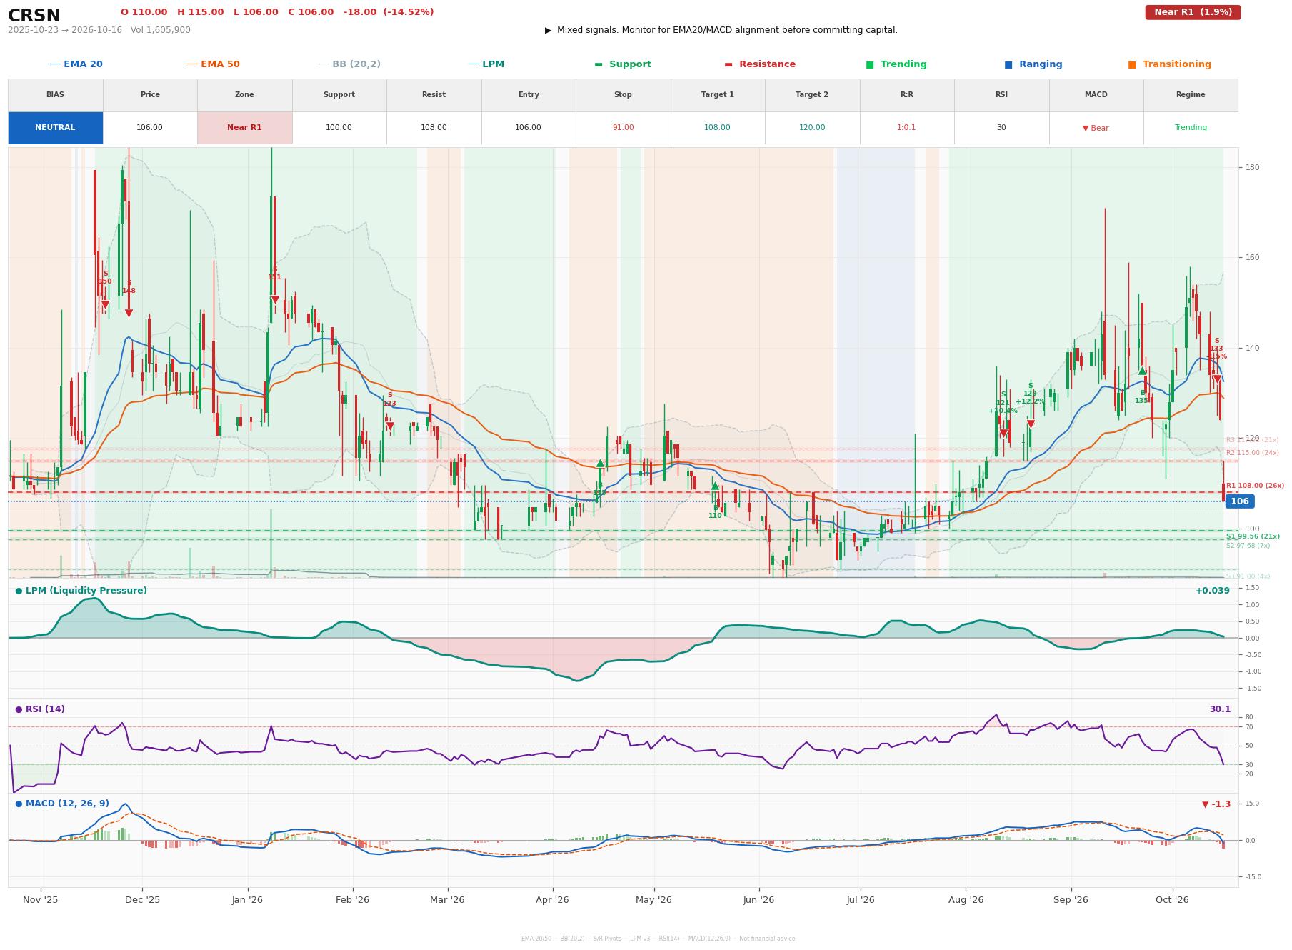Screen dimensions: 1292x950
Task: Click the R2 115.00 (24x) level label
Action: click(x=1253, y=453)
